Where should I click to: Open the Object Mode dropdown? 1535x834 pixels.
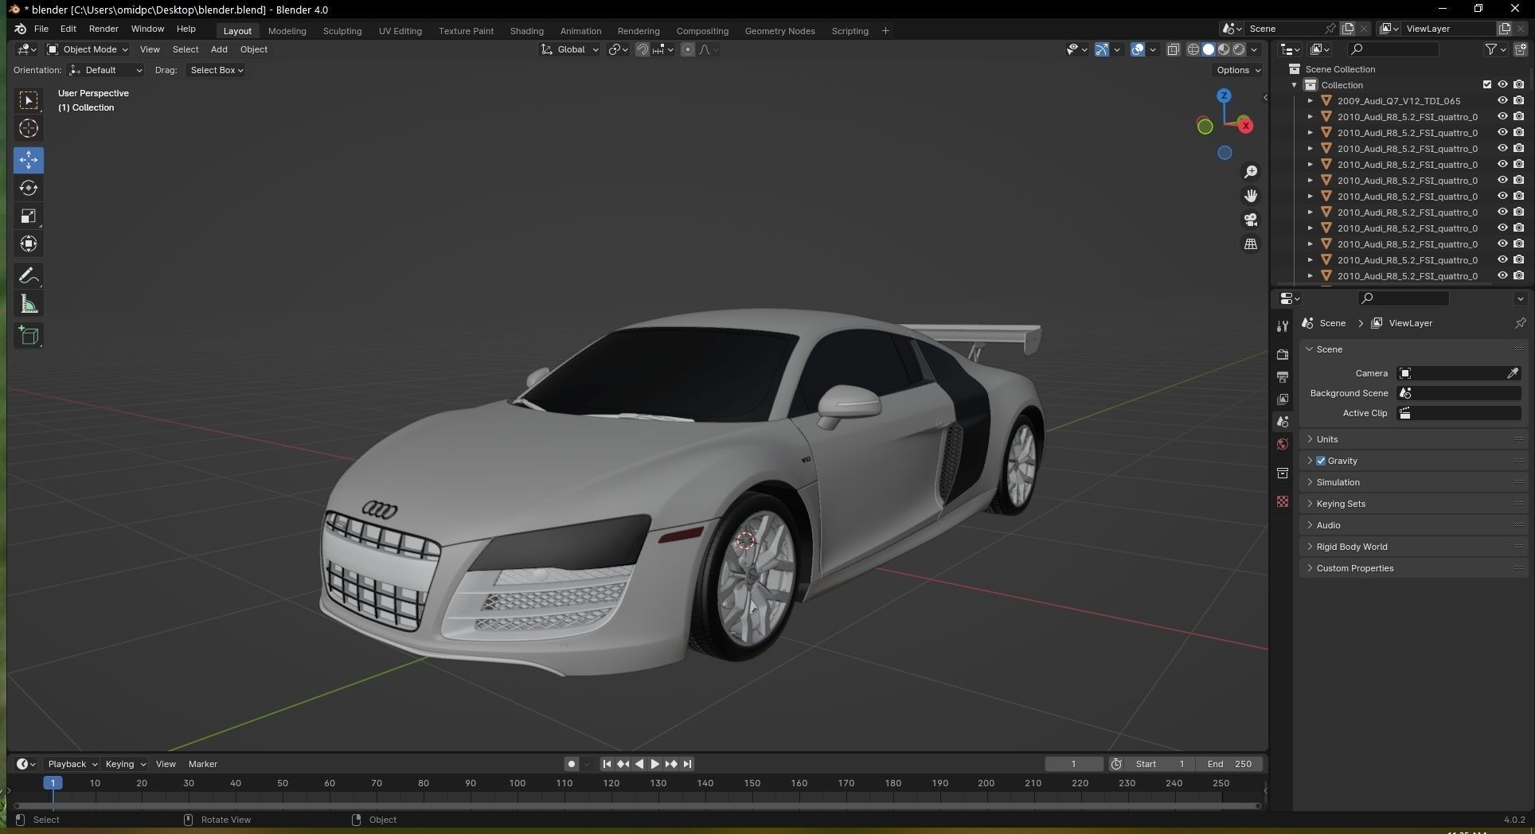(87, 49)
